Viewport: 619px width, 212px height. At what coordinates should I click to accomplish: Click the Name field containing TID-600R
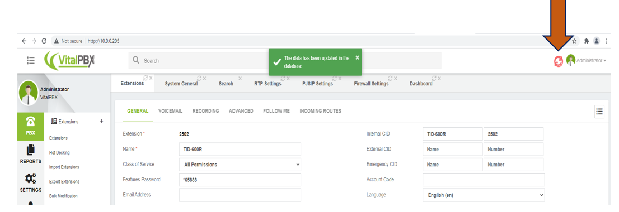click(x=240, y=150)
